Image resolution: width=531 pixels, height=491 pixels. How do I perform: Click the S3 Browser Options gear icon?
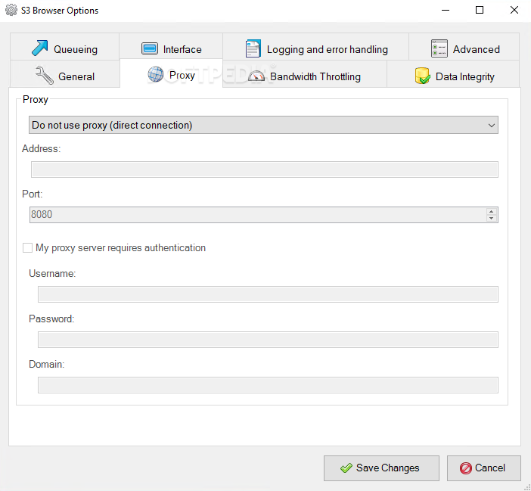pos(11,10)
